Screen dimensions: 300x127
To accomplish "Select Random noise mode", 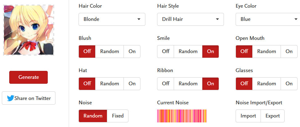I will tap(93, 116).
